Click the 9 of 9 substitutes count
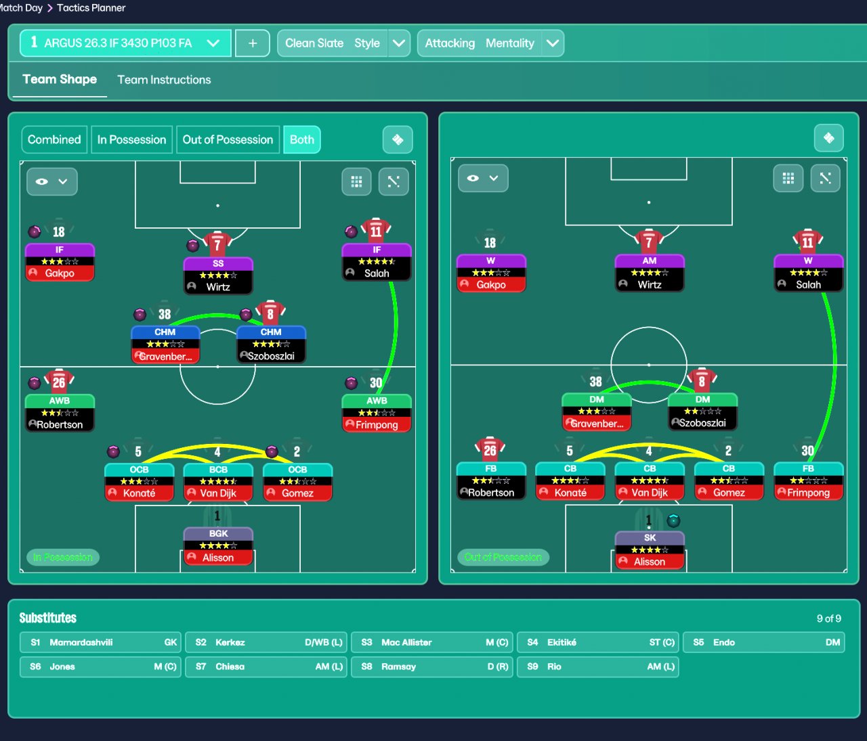This screenshot has height=741, width=867. (829, 619)
